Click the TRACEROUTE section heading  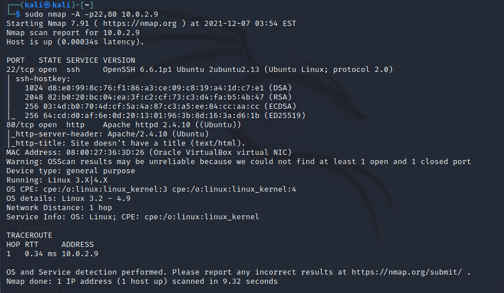29,235
